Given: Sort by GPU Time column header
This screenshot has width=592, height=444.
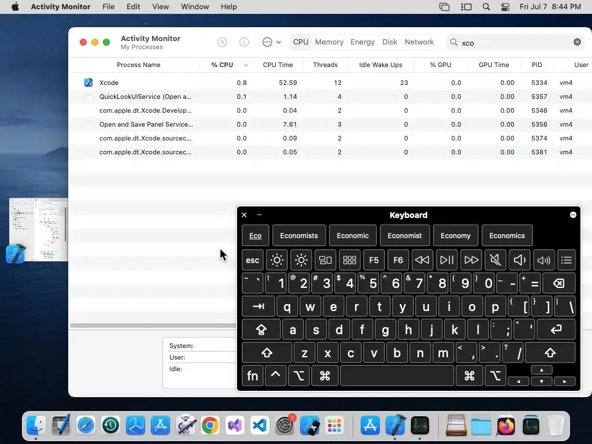Looking at the screenshot, I should coord(494,65).
